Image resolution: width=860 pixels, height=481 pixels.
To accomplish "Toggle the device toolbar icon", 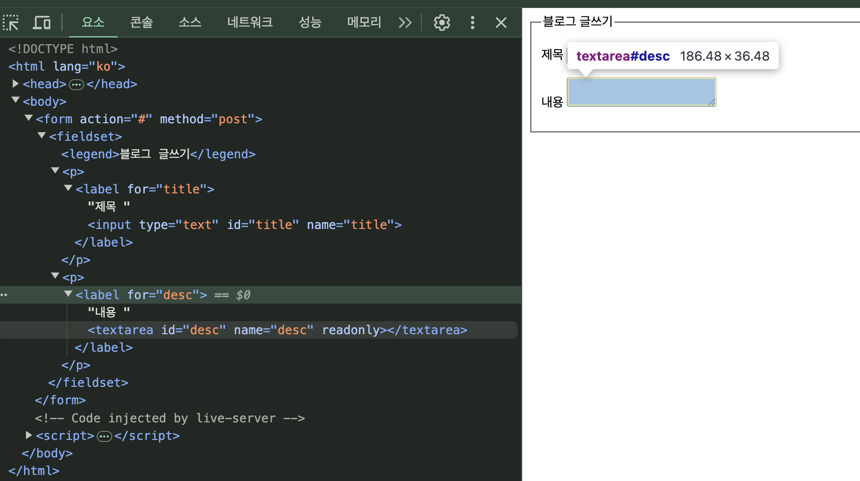I will (42, 23).
